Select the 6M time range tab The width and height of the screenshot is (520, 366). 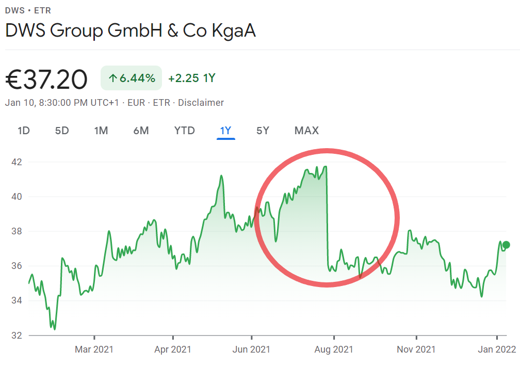tap(141, 131)
